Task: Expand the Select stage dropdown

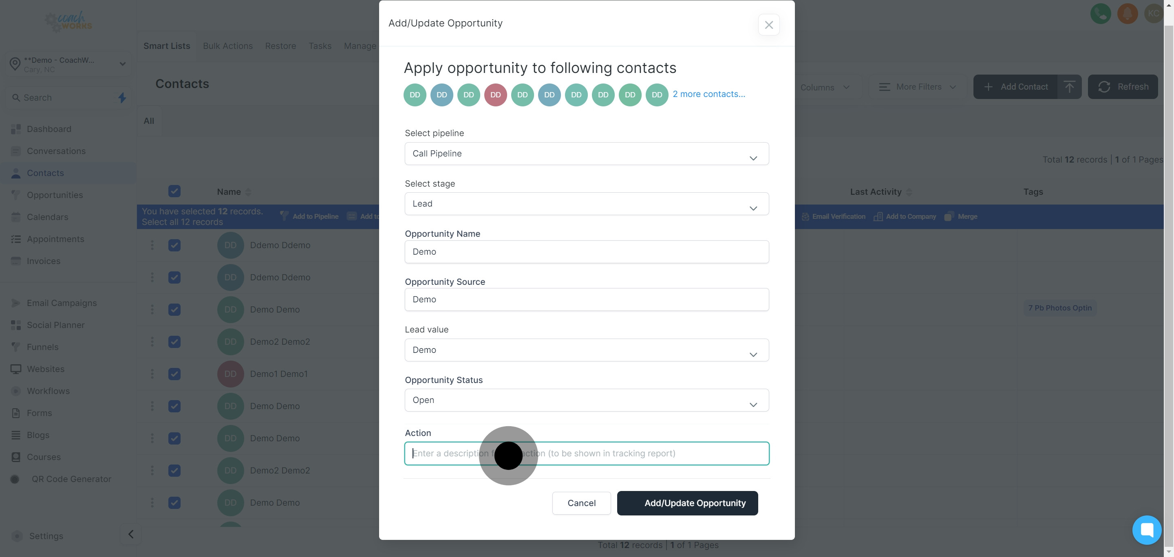Action: (587, 204)
